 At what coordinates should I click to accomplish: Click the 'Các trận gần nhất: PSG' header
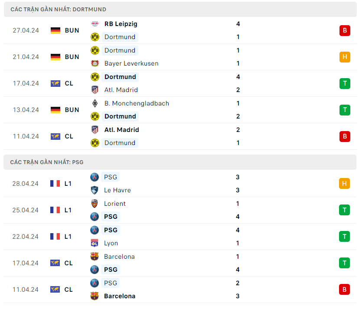[47, 162]
